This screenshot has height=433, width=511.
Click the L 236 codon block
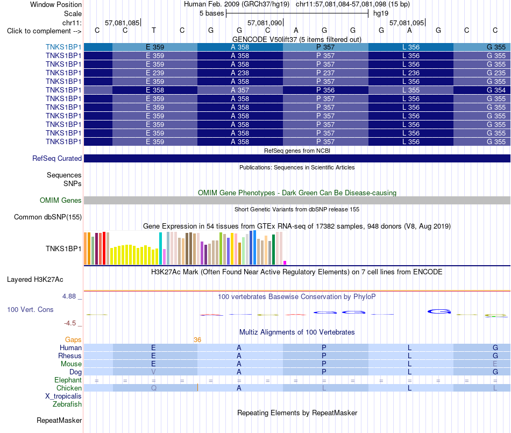(410, 73)
